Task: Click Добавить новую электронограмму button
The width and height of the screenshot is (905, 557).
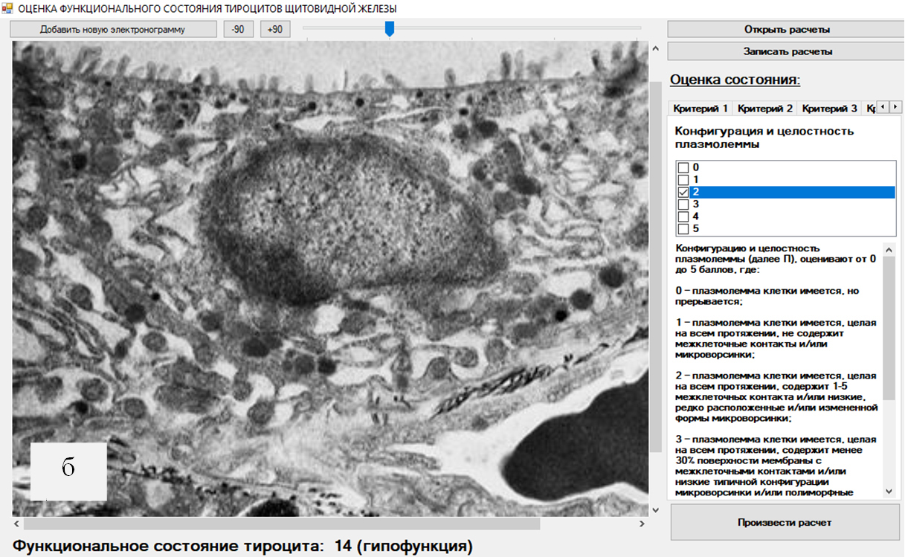Action: tap(112, 30)
